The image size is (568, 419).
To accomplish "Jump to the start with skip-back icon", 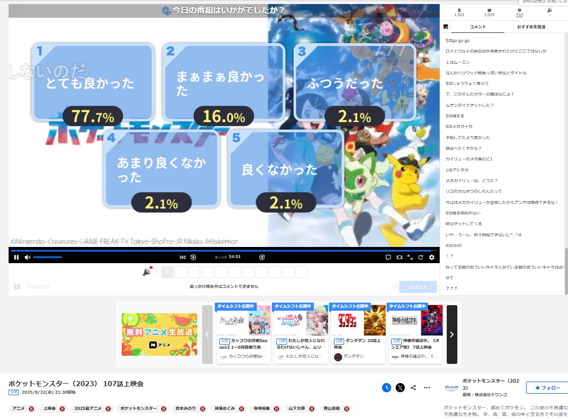I will click(x=182, y=257).
